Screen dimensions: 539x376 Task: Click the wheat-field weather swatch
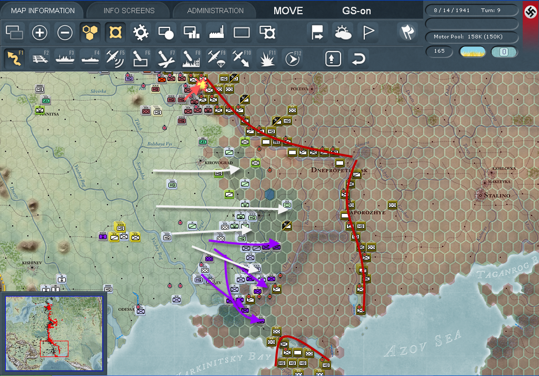pos(473,52)
